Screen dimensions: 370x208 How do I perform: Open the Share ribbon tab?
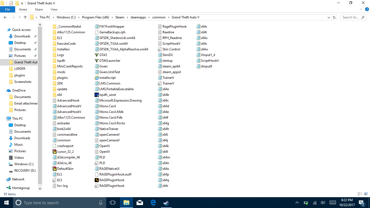point(39,9)
